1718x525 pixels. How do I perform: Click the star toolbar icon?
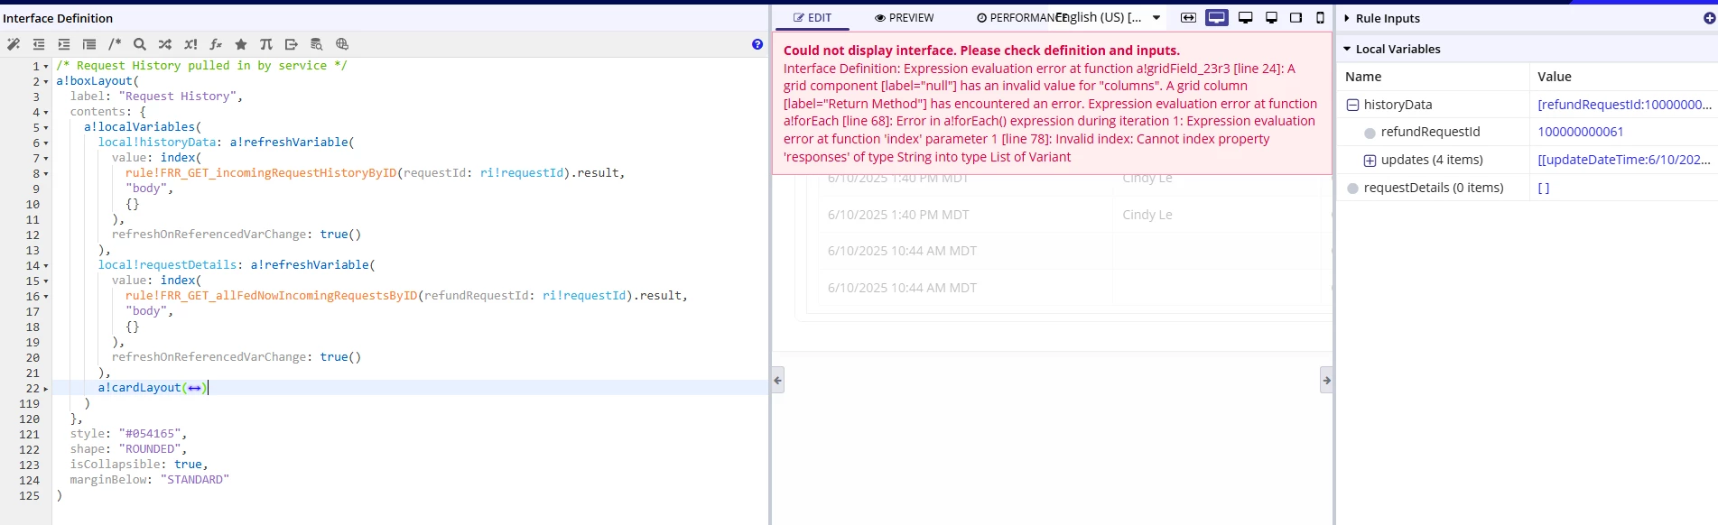click(x=241, y=44)
